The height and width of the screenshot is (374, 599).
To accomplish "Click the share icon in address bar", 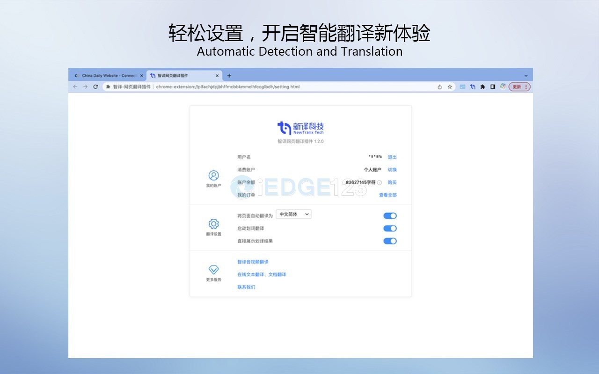I will pos(439,86).
